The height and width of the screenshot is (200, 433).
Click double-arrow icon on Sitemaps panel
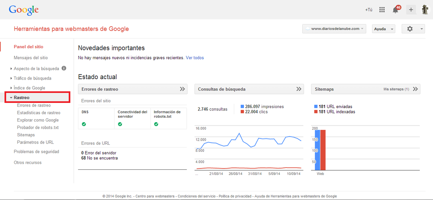[415, 89]
